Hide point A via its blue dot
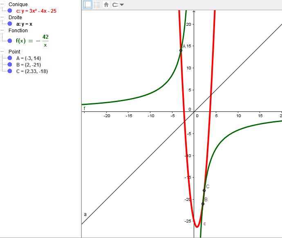 click(10, 58)
